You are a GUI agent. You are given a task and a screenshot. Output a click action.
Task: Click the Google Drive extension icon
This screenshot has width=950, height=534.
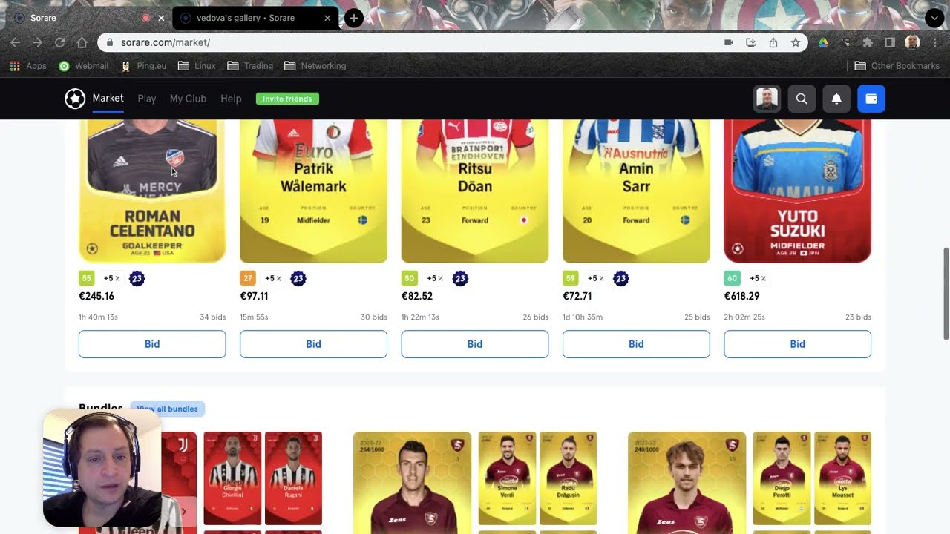coord(823,43)
